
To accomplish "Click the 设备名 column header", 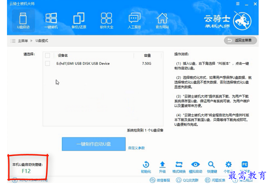I will point(63,56).
